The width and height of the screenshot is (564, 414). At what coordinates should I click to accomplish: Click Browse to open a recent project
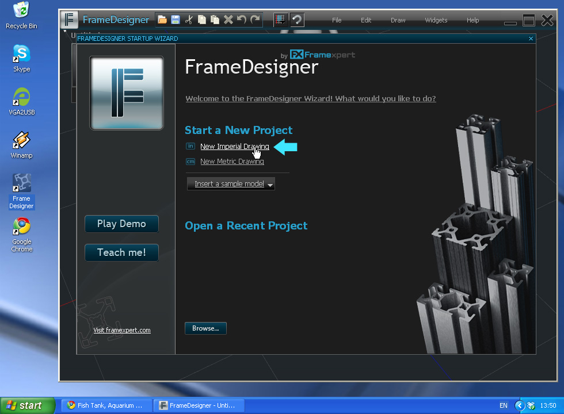pos(206,328)
